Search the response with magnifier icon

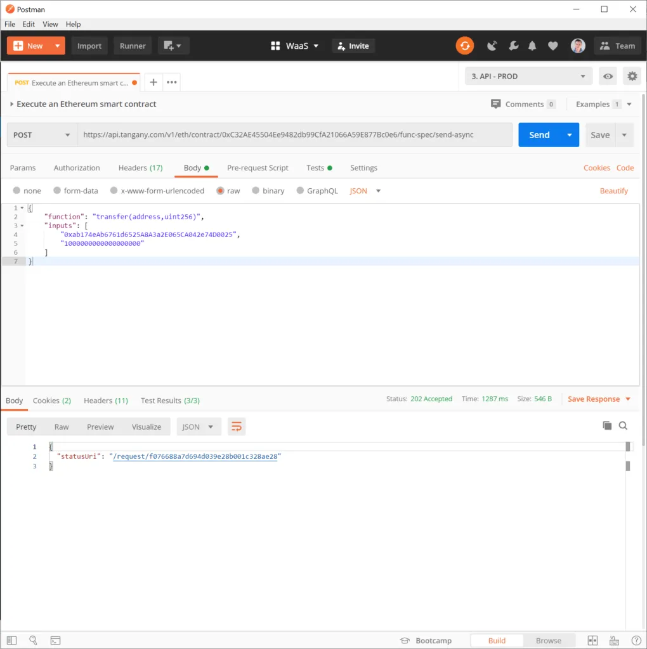pyautogui.click(x=623, y=425)
